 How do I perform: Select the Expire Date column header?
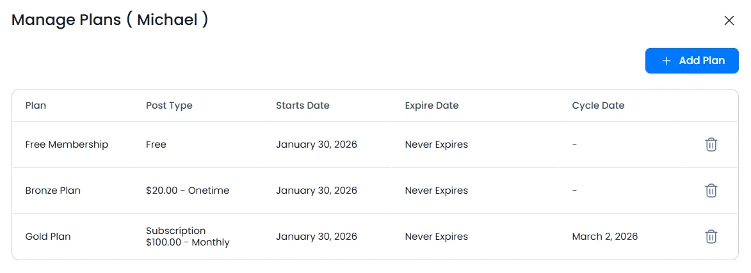click(432, 105)
